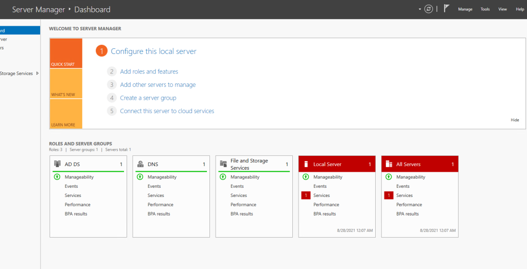527x269 pixels.
Task: Hide the welcome tile panel
Action: (x=515, y=120)
